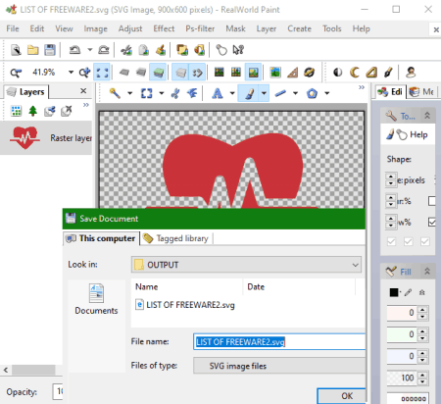The height and width of the screenshot is (404, 441).
Task: Sort files by the Name column header
Action: click(187, 287)
